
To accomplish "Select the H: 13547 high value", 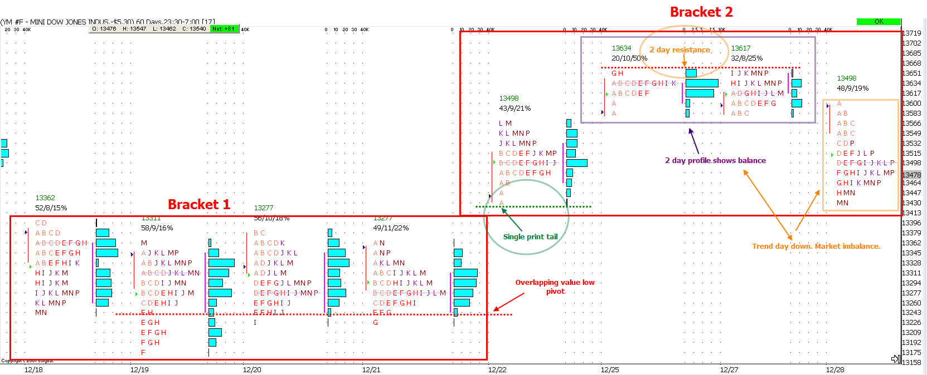I will pos(134,28).
